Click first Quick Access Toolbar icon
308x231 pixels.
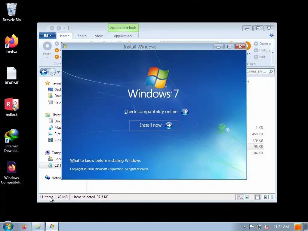tap(52, 28)
